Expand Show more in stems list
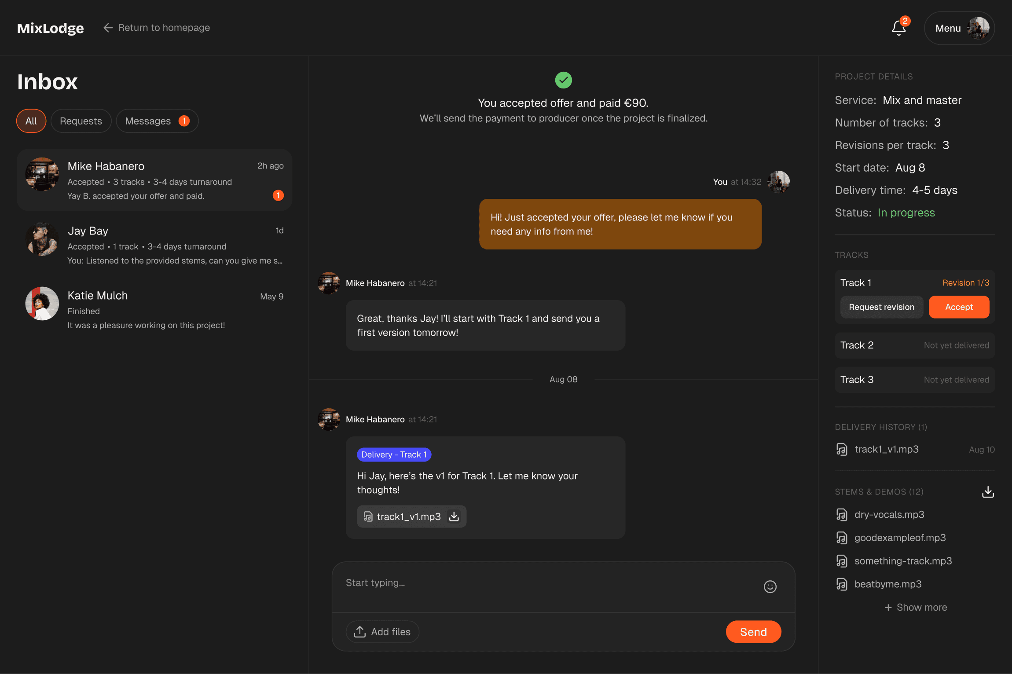This screenshot has width=1012, height=674. point(916,607)
